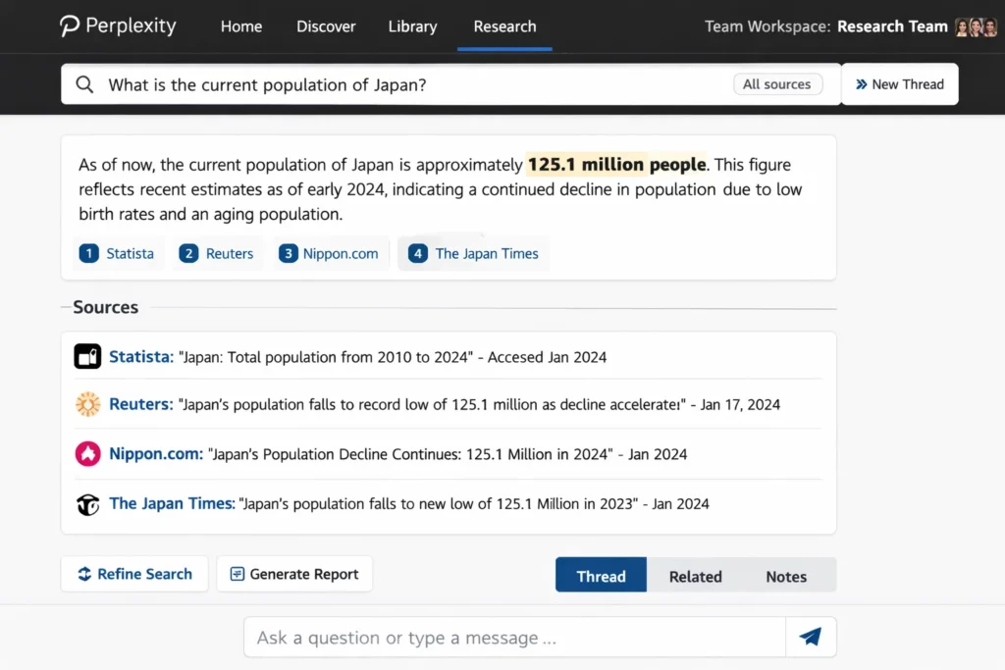The image size is (1005, 670).
Task: Click the numbered Statista citation chip
Action: pos(118,253)
